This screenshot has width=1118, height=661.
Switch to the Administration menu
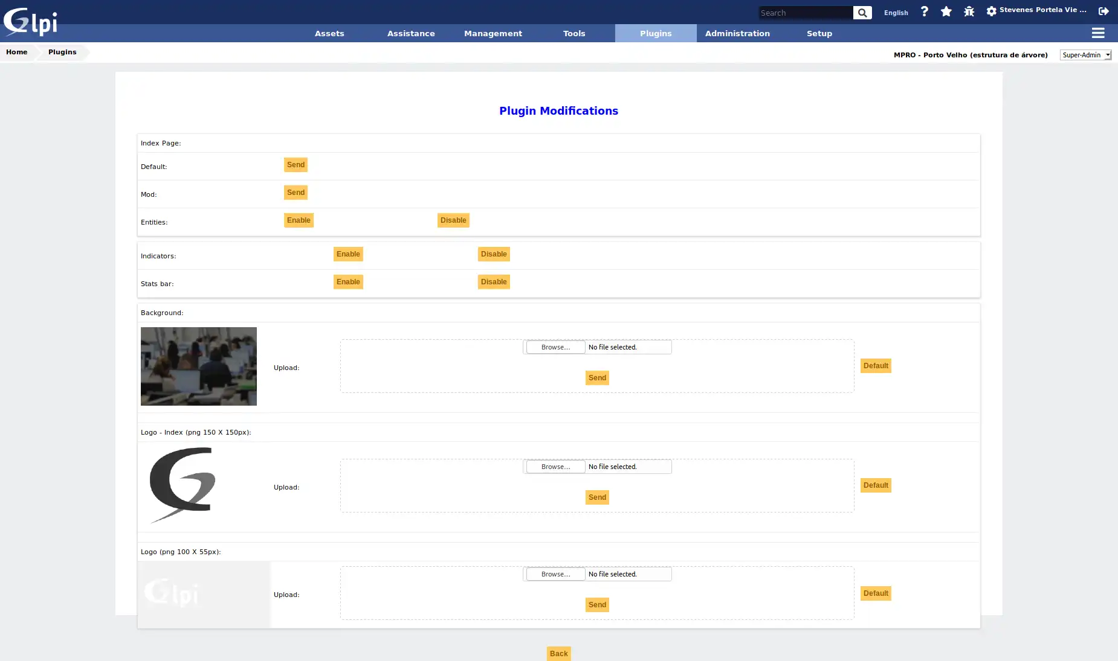pos(737,33)
